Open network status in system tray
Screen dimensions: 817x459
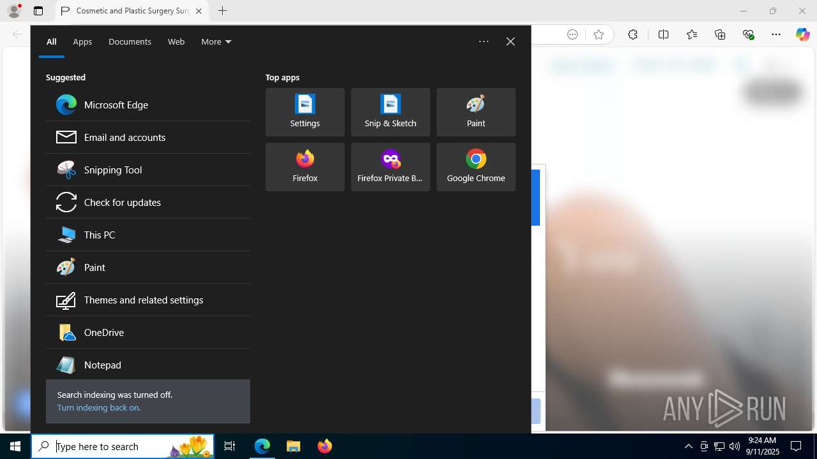click(719, 446)
